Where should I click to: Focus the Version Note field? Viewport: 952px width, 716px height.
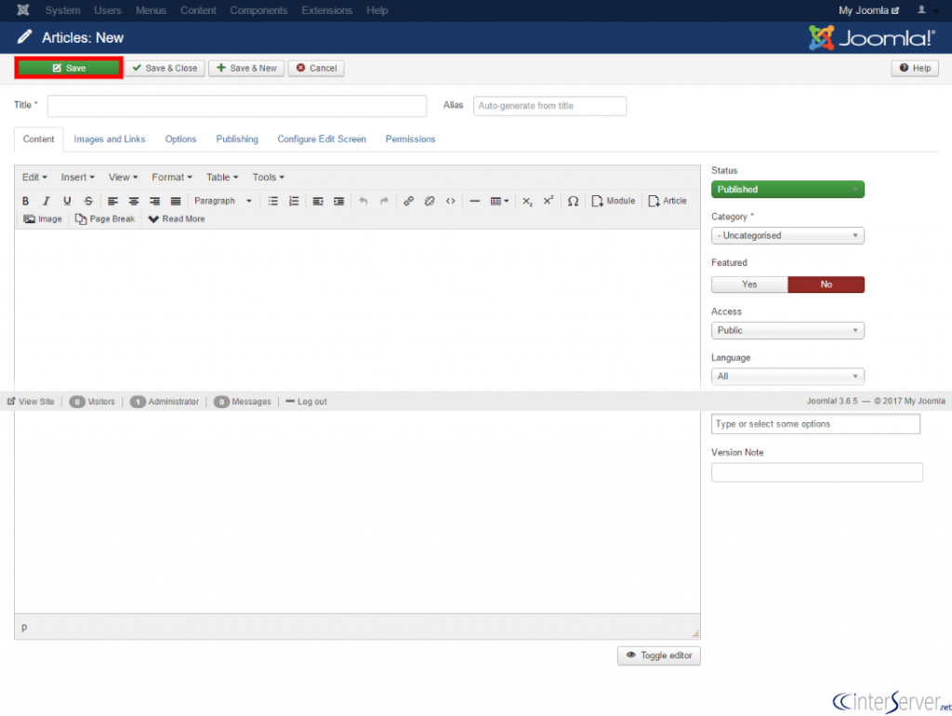point(816,472)
